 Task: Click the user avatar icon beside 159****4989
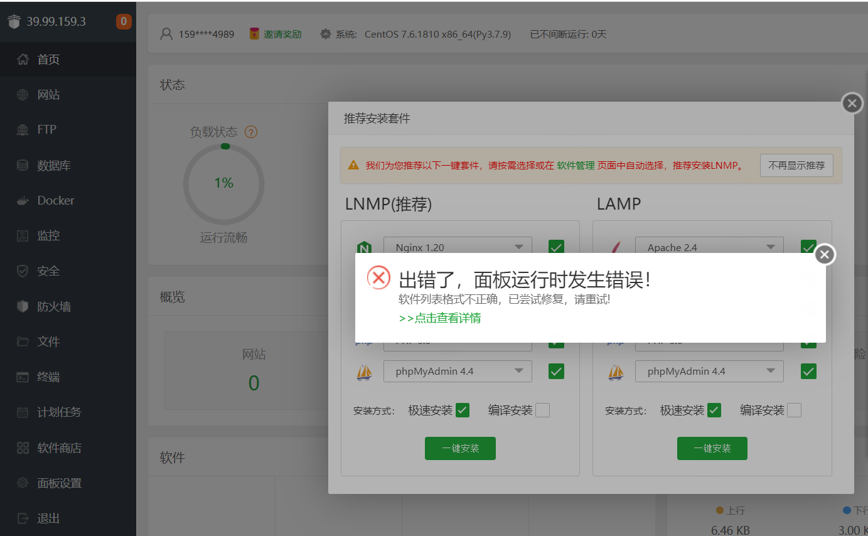[x=166, y=34]
